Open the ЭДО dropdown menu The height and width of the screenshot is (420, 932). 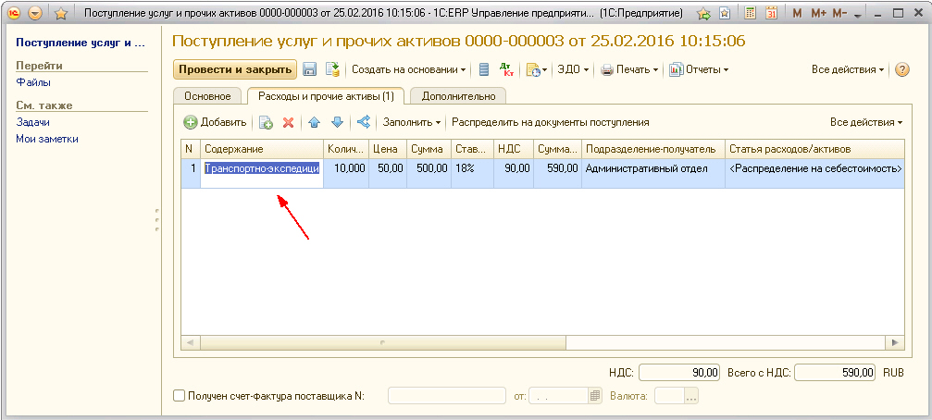click(x=572, y=69)
